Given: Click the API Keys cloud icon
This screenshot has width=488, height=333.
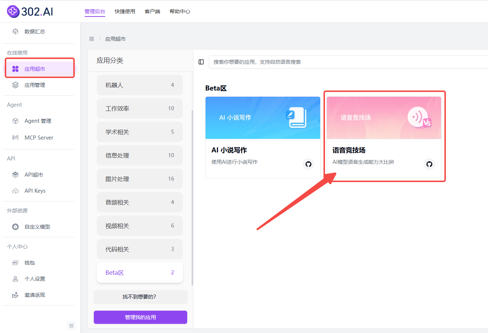Looking at the screenshot, I should click(x=15, y=191).
